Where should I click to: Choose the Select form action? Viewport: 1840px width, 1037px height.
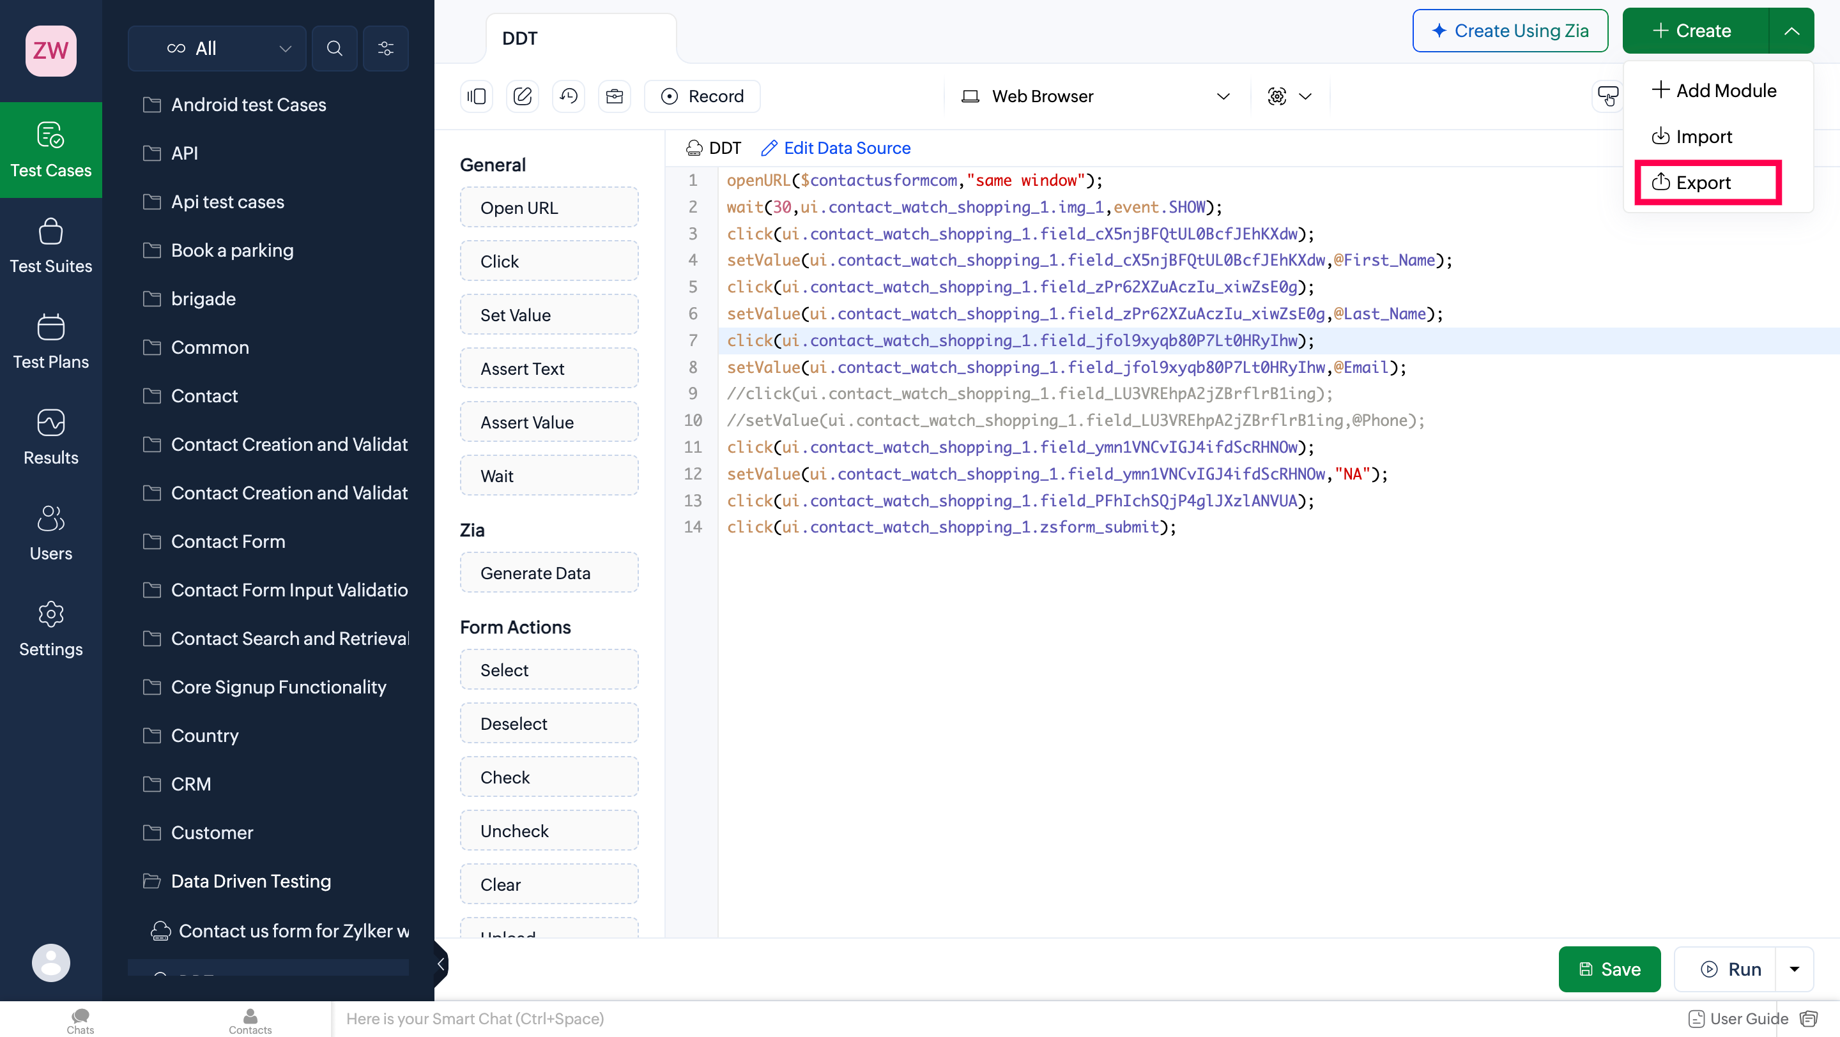click(x=549, y=669)
